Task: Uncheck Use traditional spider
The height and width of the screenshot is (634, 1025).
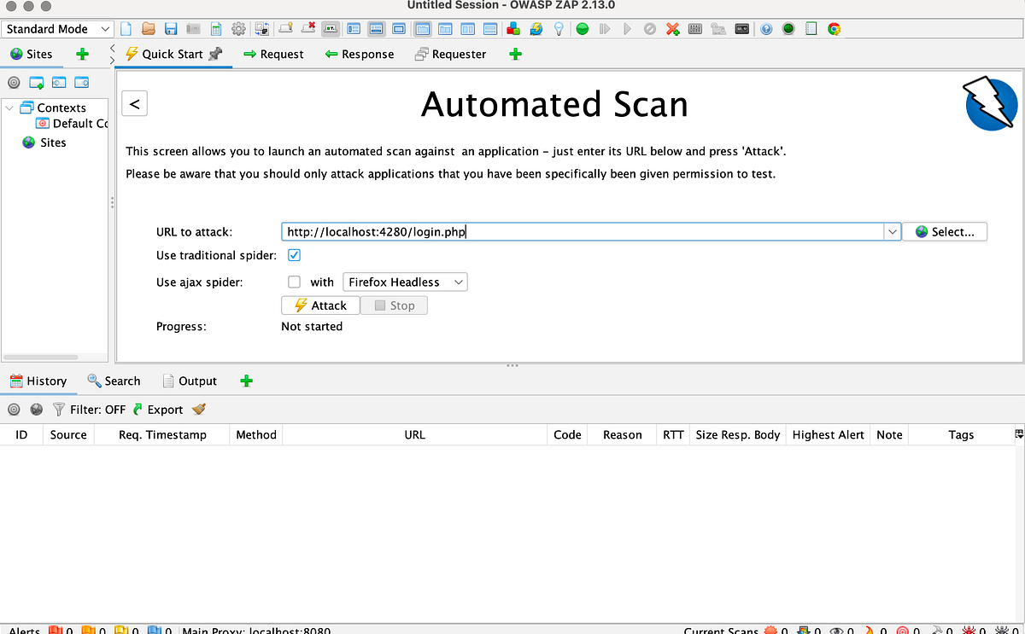Action: [x=294, y=254]
